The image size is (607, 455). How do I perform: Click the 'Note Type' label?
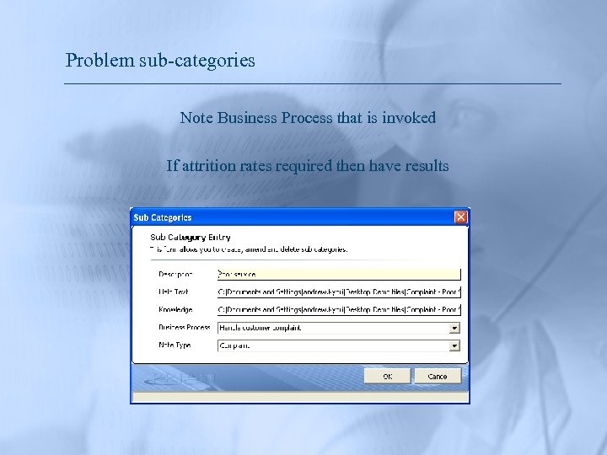[x=175, y=345]
